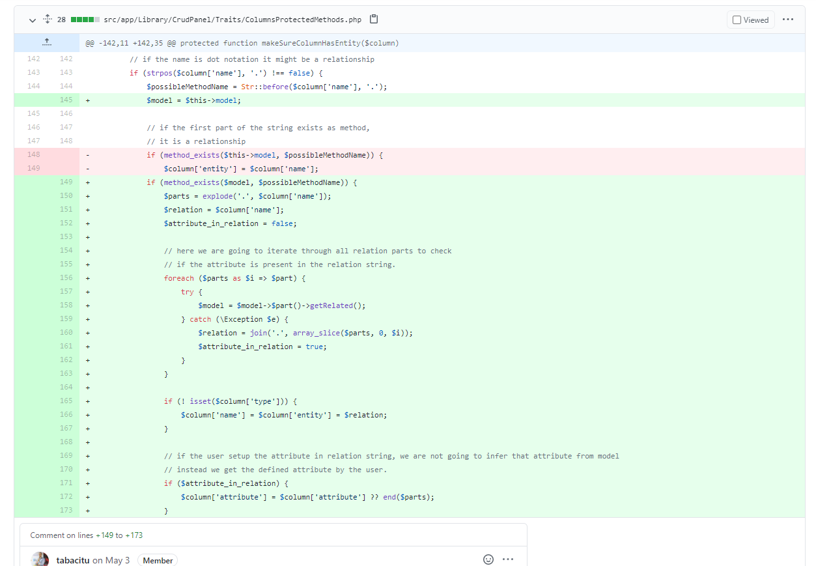Click the '28' changed lines counter
The width and height of the screenshot is (816, 566).
click(x=61, y=20)
